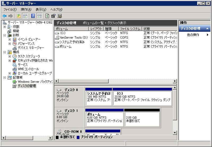
Task: Select the 役割 node icon in tree
Action: click(x=10, y=27)
